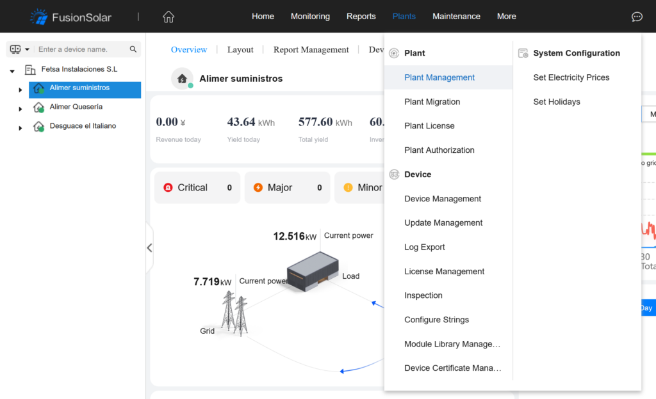Collapse the left sidebar panel handle
656x399 pixels.
tap(149, 247)
